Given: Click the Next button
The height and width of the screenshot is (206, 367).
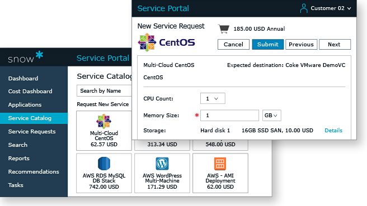Looking at the screenshot, I should click(335, 44).
